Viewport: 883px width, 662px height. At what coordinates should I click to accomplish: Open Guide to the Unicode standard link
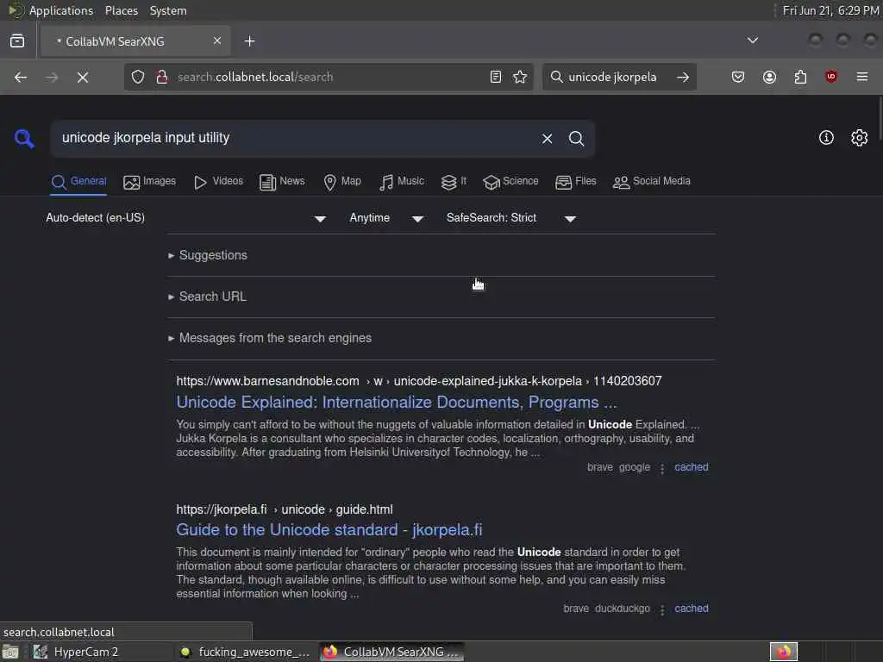coord(329,530)
